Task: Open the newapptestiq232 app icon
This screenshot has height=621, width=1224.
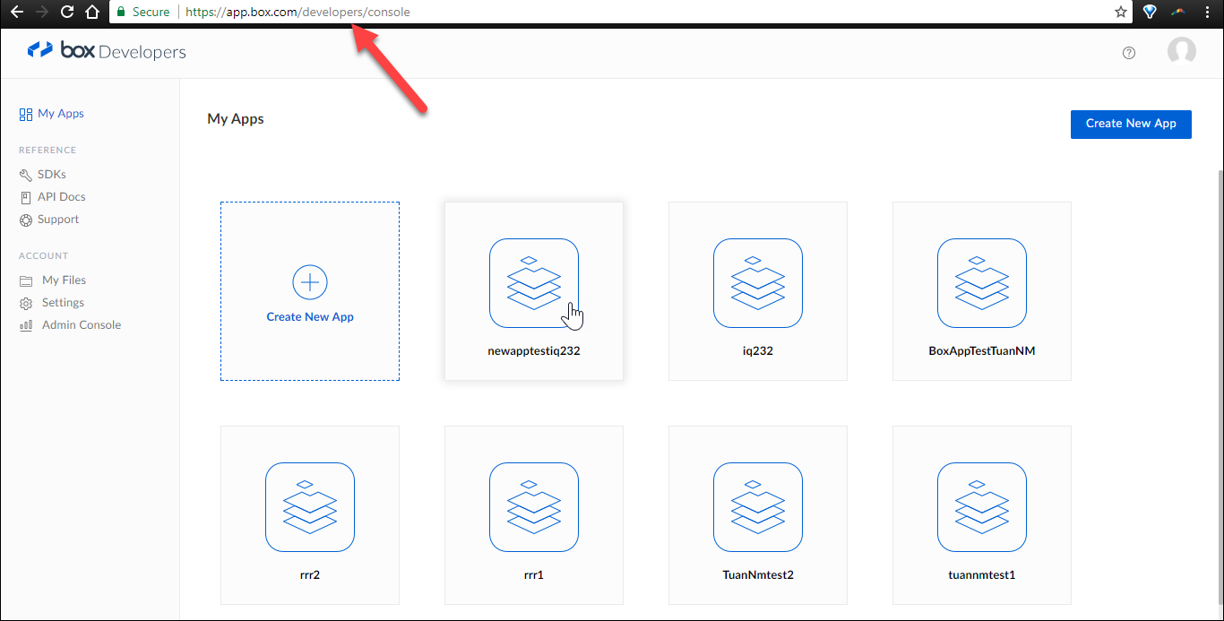Action: [x=534, y=283]
